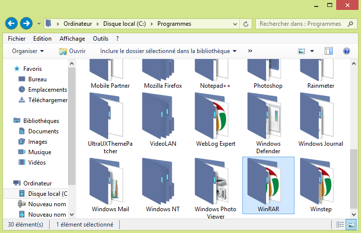Expand arrow after Ordinateur in breadcrumb

tap(98, 24)
